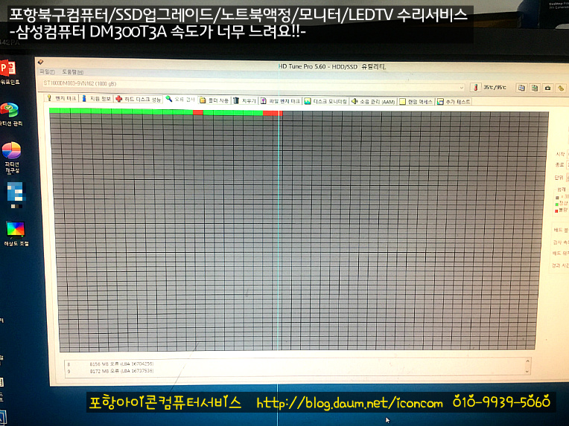Open the 도움말 help menu
This screenshot has height=426, width=569.
click(x=72, y=72)
